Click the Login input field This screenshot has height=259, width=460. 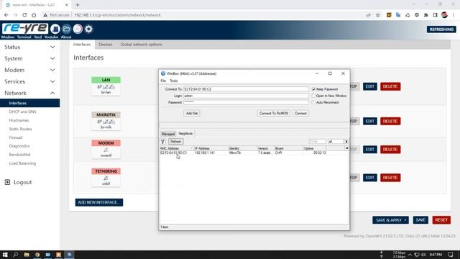pos(246,96)
